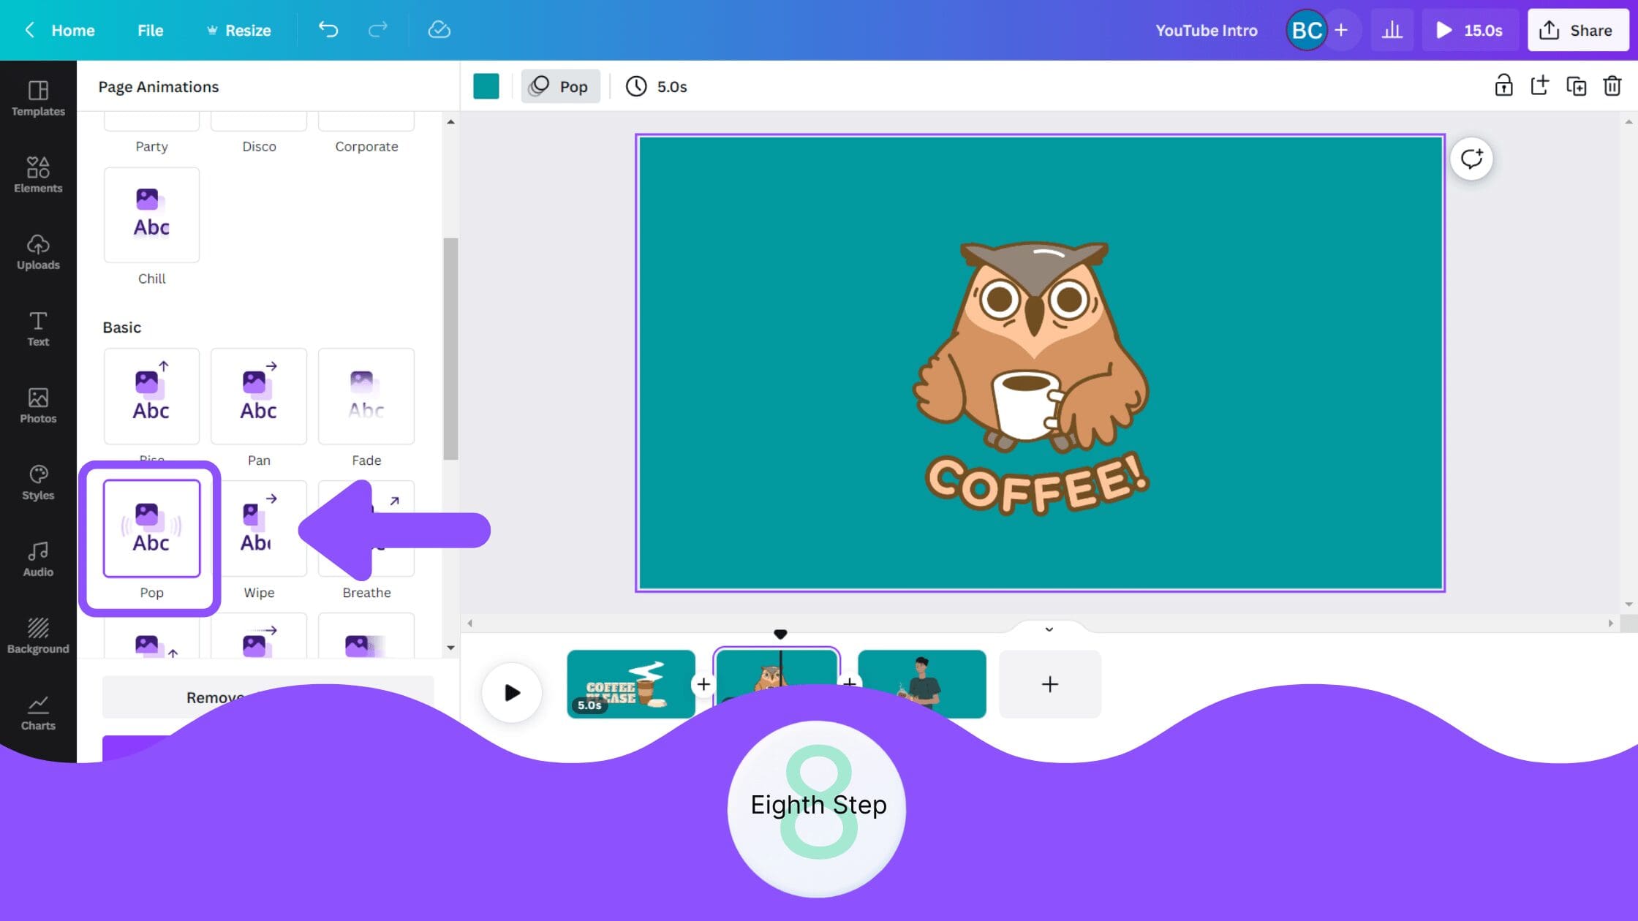Click the Play preview button
The width and height of the screenshot is (1638, 921).
pyautogui.click(x=512, y=693)
